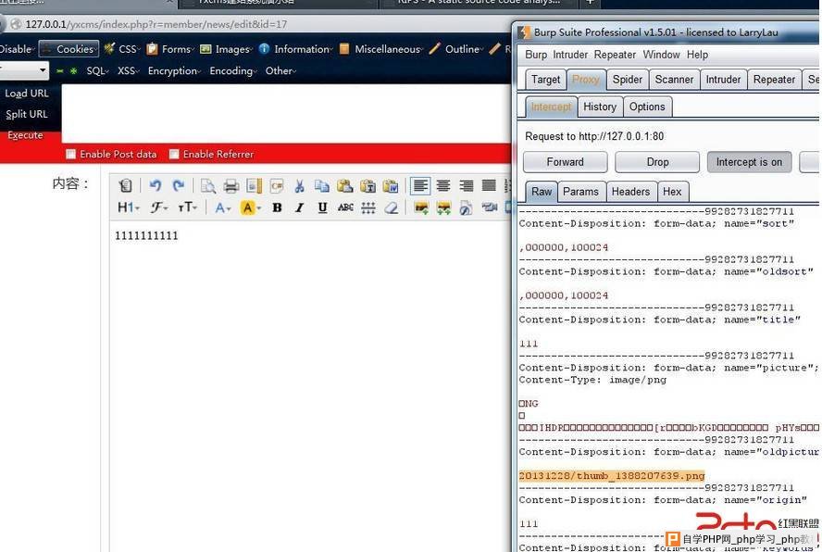Expand the SQL menu in HackBar
822x552 pixels.
97,70
